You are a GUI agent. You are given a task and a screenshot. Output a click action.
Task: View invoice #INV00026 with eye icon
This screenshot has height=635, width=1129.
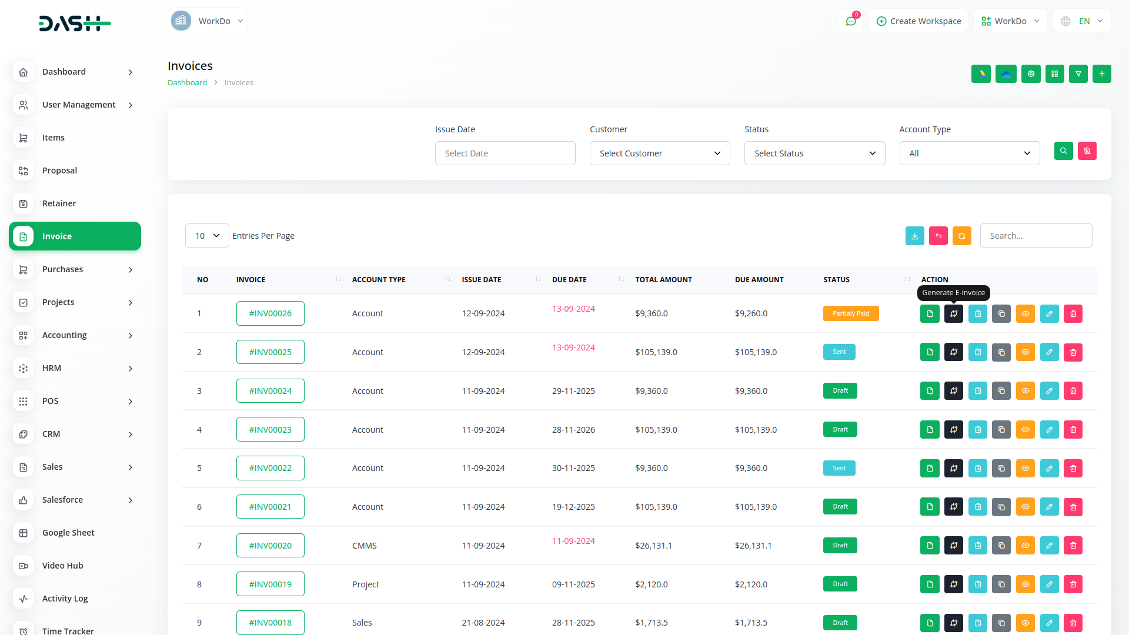[x=1025, y=314]
